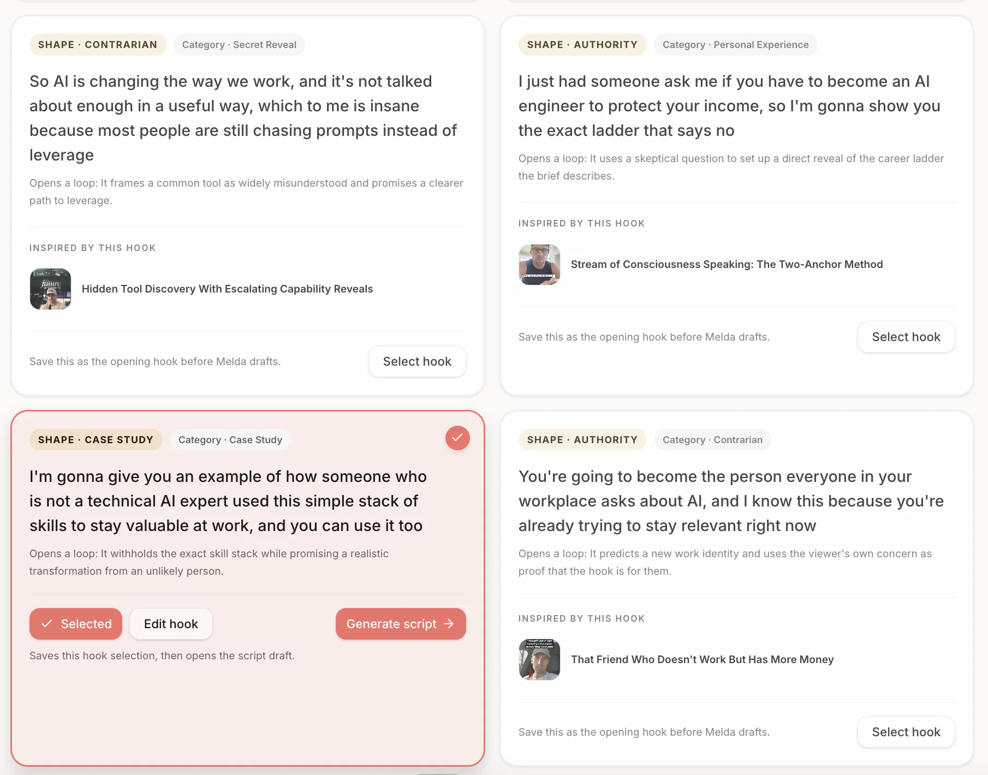Click the Category · Secret Reveal chip
988x775 pixels.
point(239,45)
